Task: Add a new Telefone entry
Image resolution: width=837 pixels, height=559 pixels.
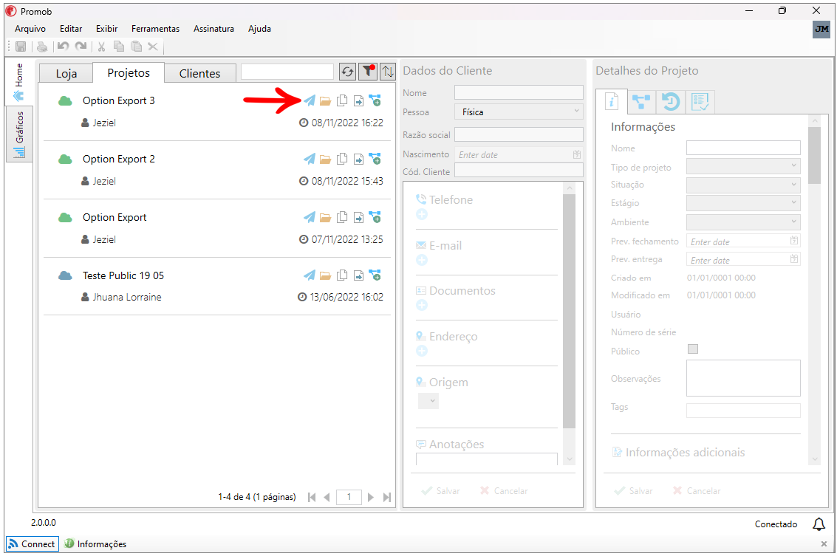Action: coord(422,214)
